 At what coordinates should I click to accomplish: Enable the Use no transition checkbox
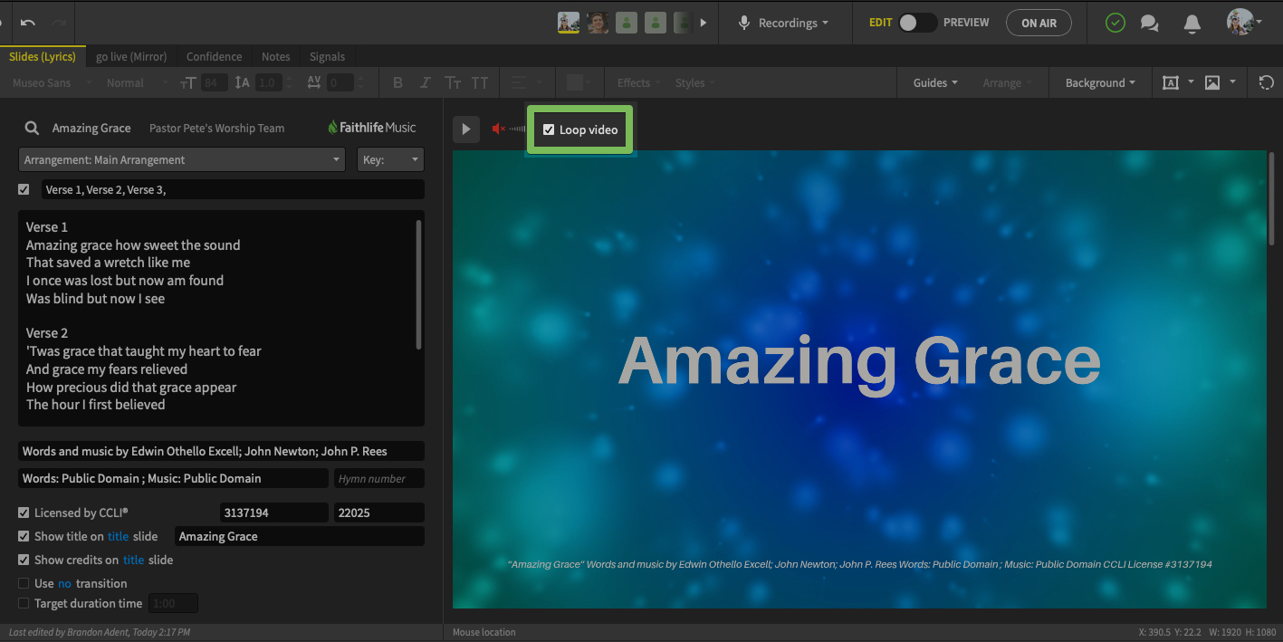24,583
